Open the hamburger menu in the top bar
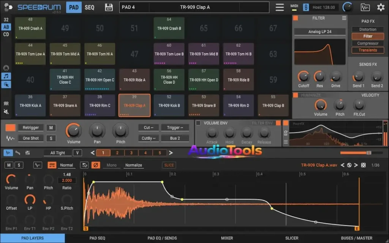 tap(280, 7)
